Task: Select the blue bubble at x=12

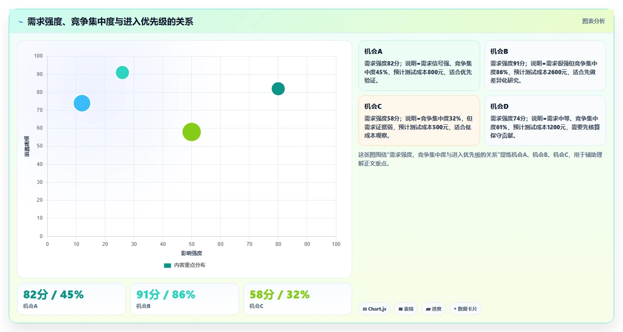Action: pos(82,103)
